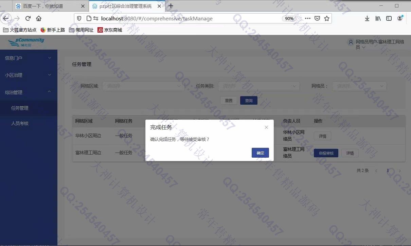Screen dimensions: 411x246
Task: Close the 完成任务 dialog with X
Action: point(266,127)
